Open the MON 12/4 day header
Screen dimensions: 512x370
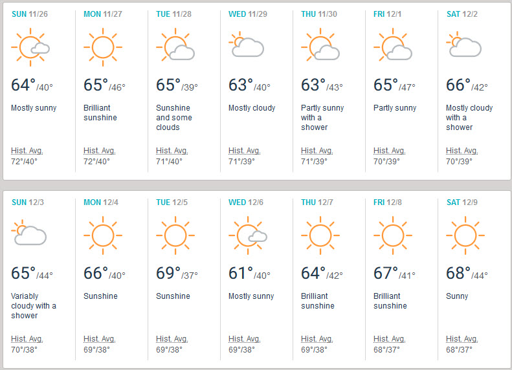[102, 202]
